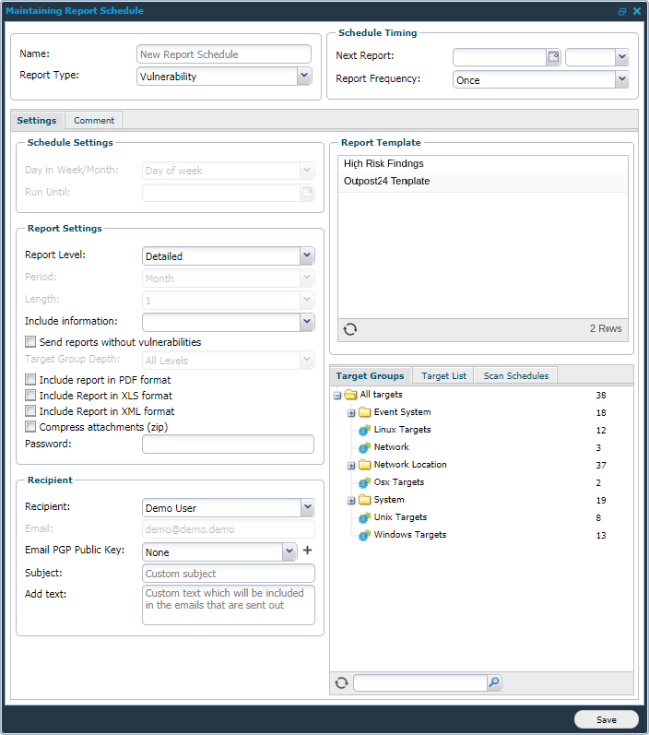Toggle Compress attachments (zip) checkbox

(x=31, y=427)
